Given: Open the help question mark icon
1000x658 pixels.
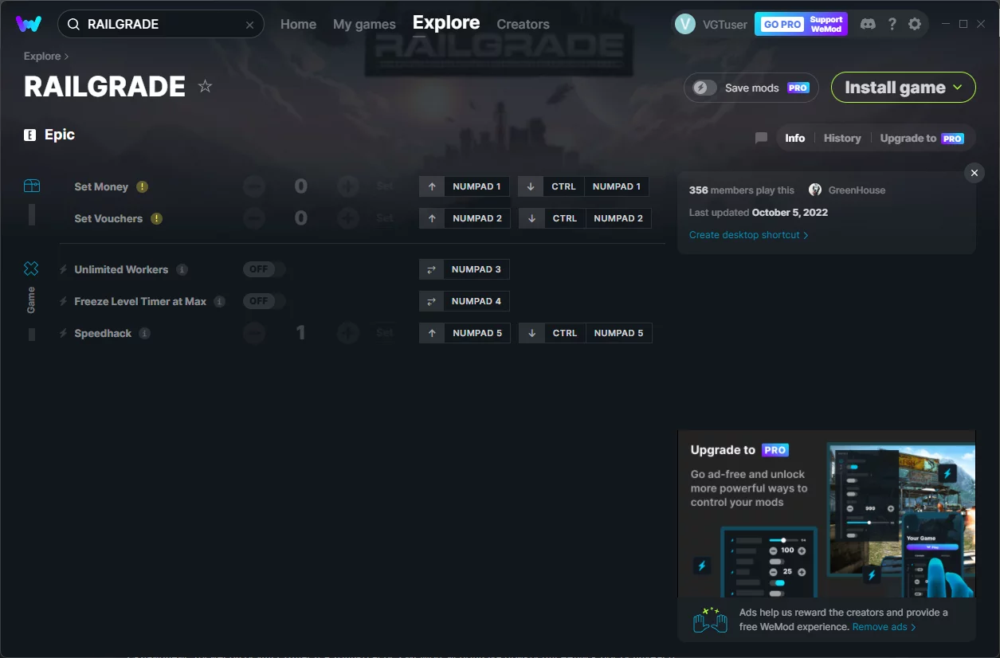Looking at the screenshot, I should point(892,24).
